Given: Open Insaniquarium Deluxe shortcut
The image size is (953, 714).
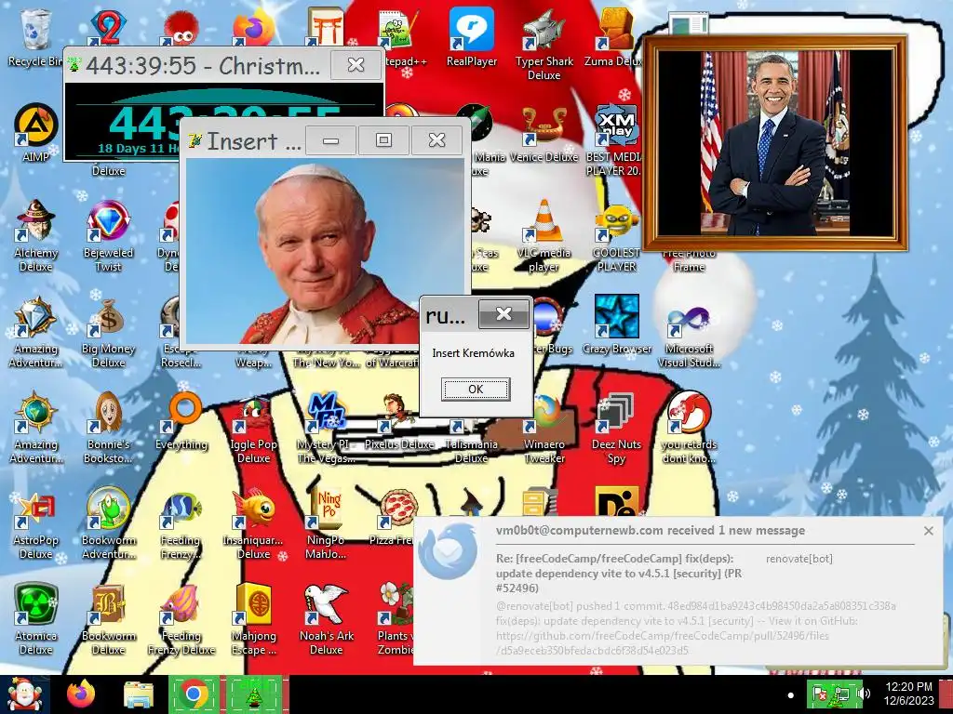Looking at the screenshot, I should [x=253, y=524].
